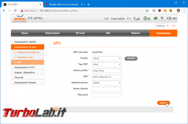Viewport: 188px width, 124px height.
Task: Open the Autenticazione dropdown showing NONE
Action: coord(107,83)
